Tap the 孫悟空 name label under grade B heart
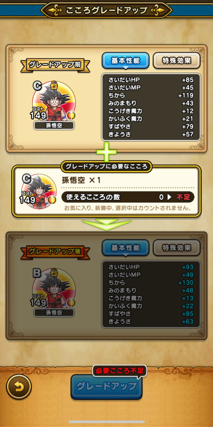This screenshot has width=213, height=427. [x=54, y=313]
